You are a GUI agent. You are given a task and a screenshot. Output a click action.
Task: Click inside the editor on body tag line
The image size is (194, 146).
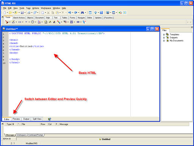click(x=14, y=53)
